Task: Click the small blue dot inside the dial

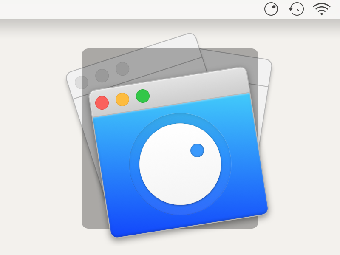Action: click(x=198, y=150)
